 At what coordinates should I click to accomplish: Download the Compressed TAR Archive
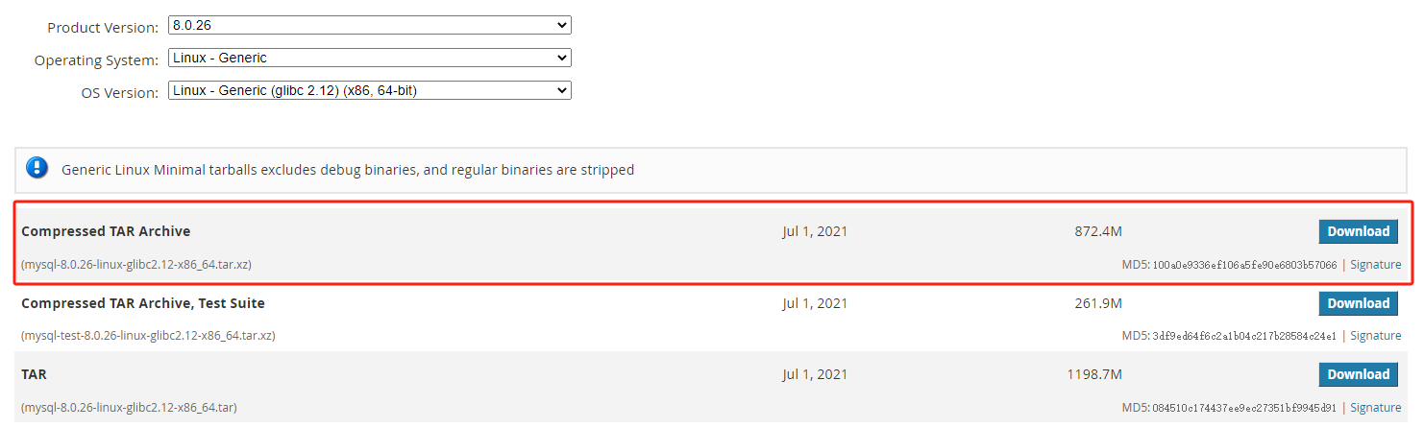click(x=1358, y=231)
